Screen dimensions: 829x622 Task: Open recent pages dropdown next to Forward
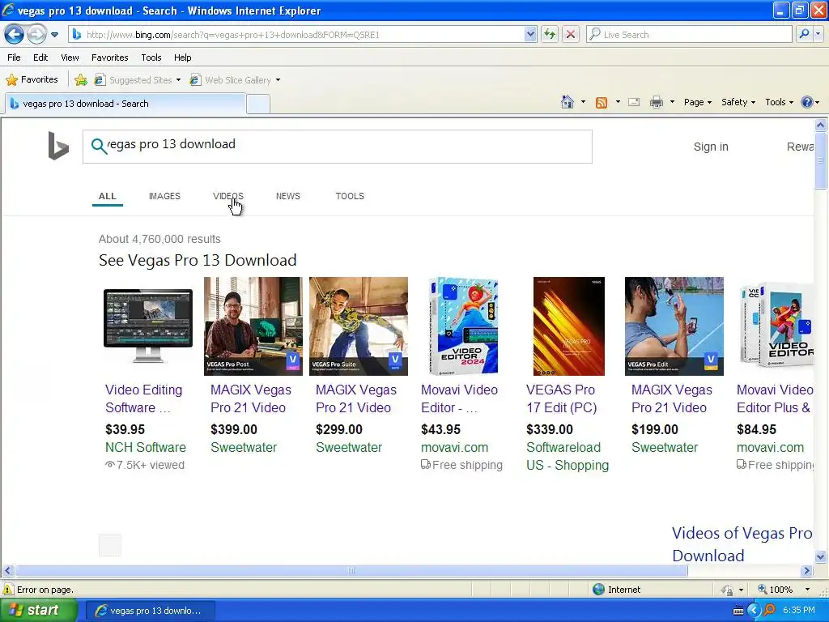pos(54,35)
